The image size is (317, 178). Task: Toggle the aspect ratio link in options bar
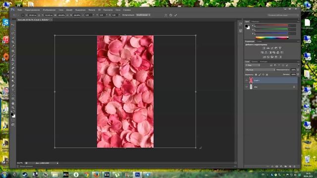pos(67,15)
